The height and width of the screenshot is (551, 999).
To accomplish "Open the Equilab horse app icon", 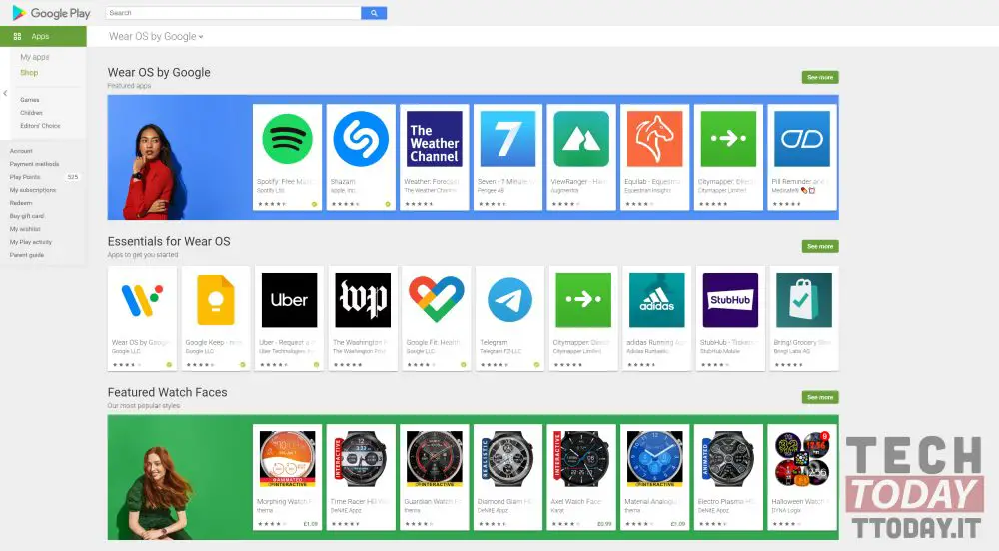I will tap(655, 139).
